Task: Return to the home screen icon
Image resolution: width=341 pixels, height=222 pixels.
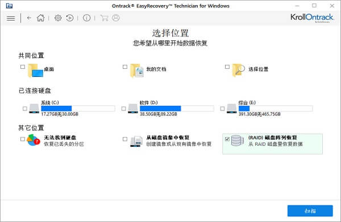Action: click(x=40, y=18)
